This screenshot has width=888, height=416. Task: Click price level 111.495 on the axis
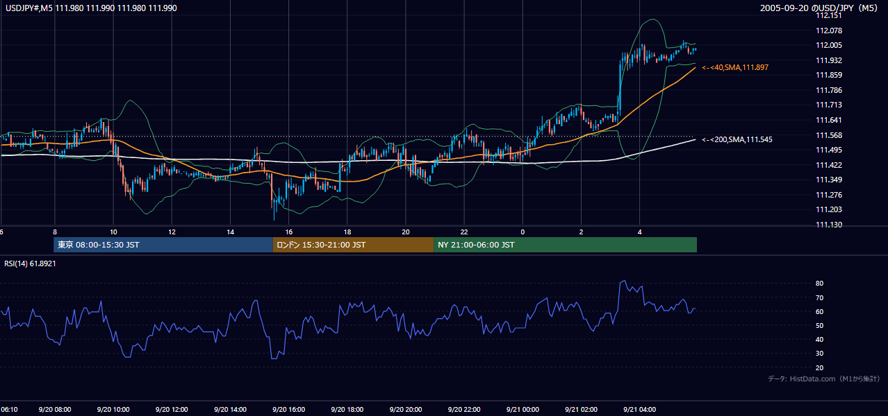pos(829,150)
